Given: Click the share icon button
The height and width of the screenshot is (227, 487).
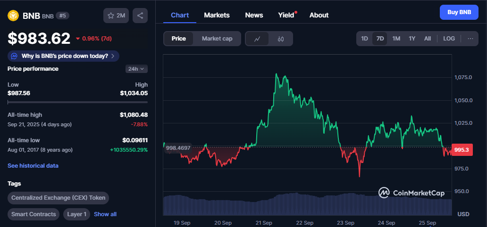Looking at the screenshot, I should [140, 16].
